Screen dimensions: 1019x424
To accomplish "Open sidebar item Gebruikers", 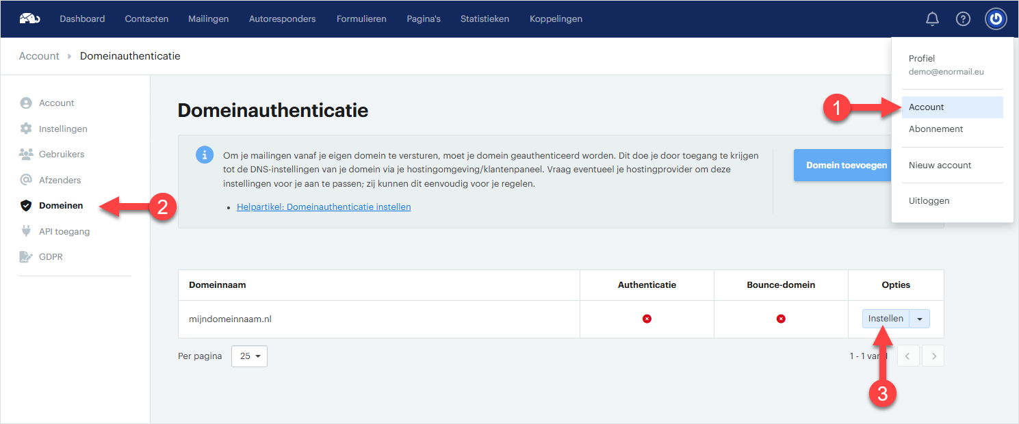I will point(62,155).
